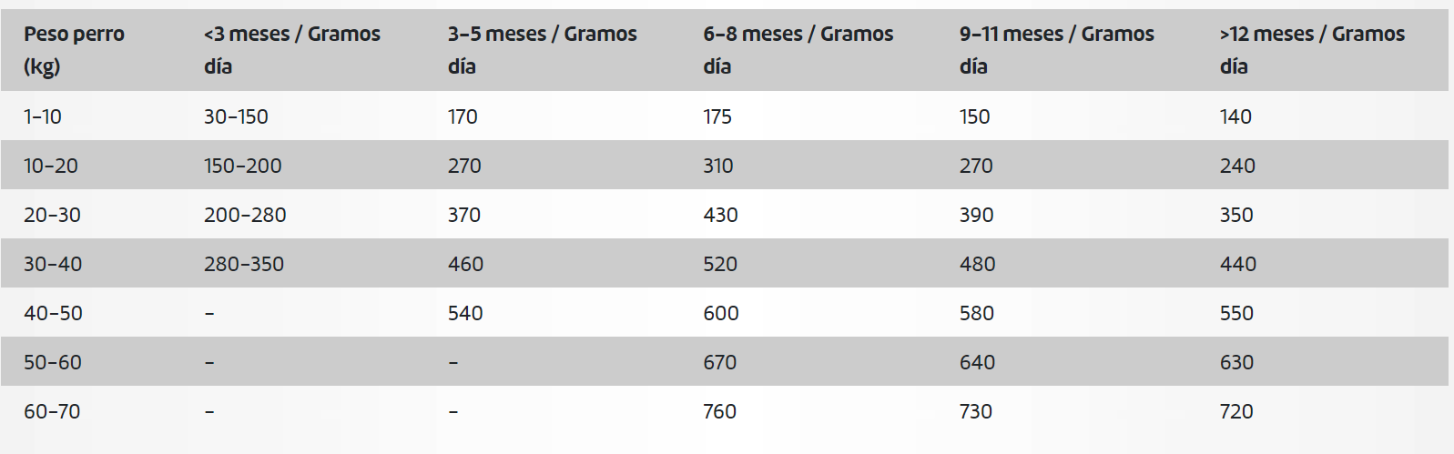Click the 1-10 weight row label
The height and width of the screenshot is (454, 1454).
pos(43,116)
